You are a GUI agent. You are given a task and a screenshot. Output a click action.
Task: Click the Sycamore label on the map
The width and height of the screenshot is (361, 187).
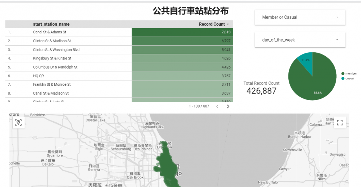coord(55,156)
